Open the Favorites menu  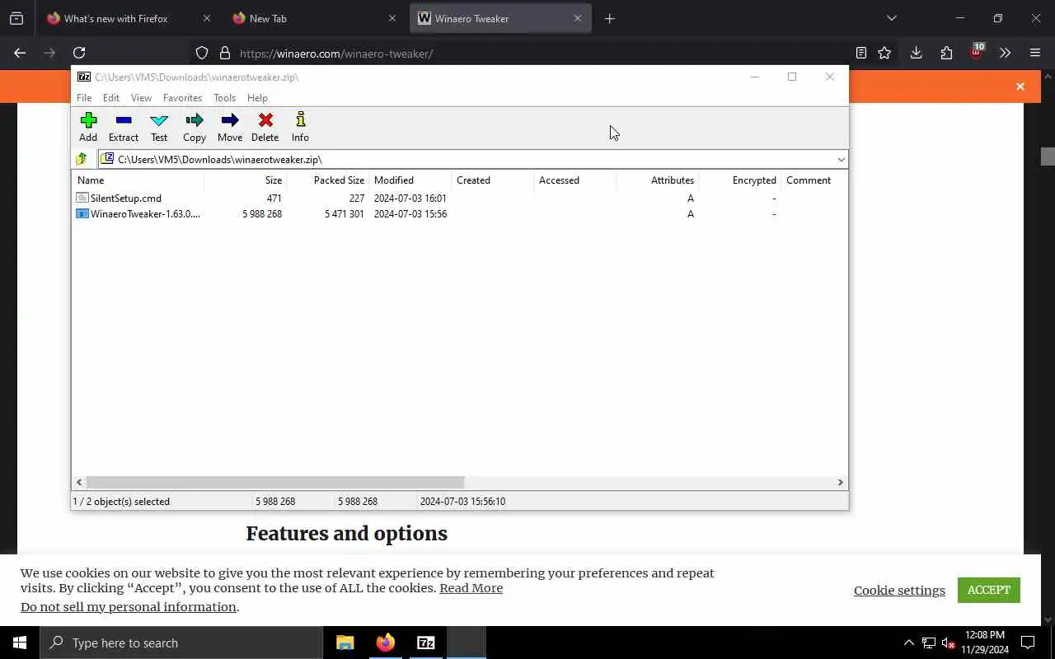182,97
